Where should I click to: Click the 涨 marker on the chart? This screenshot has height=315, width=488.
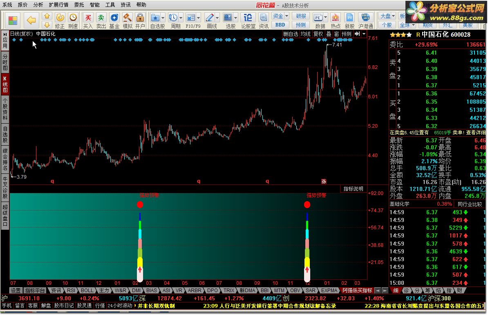(x=324, y=182)
